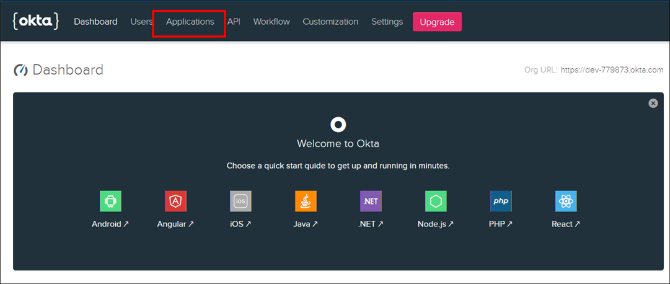Follow the iOS ↗ text link

(240, 224)
